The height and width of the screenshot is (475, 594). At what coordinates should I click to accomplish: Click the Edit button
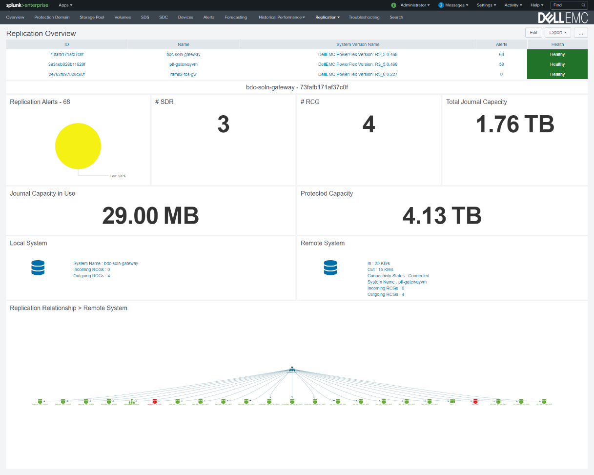533,32
